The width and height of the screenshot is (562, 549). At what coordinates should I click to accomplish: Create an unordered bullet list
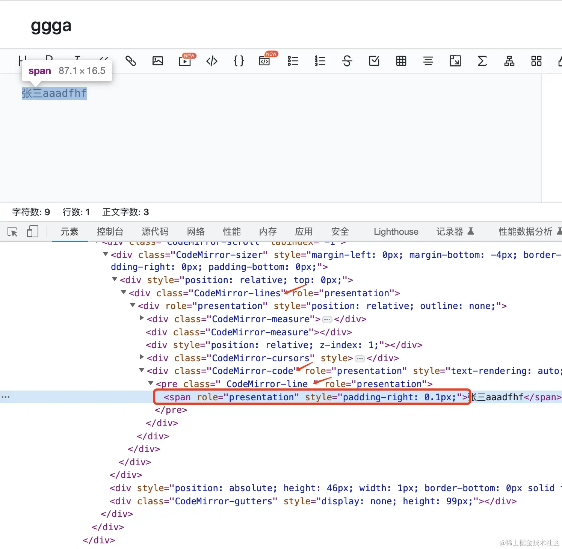pos(293,61)
